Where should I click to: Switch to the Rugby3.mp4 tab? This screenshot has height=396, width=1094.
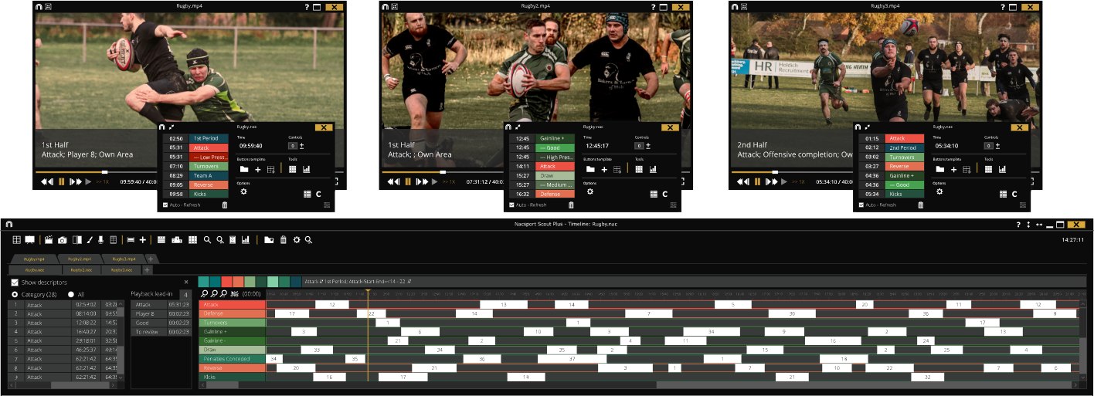[x=123, y=259]
